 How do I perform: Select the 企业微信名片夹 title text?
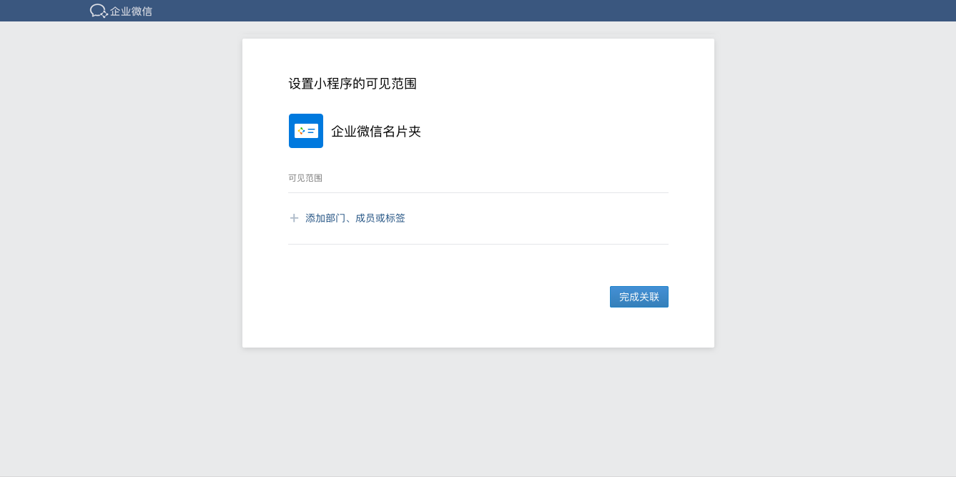pos(375,131)
